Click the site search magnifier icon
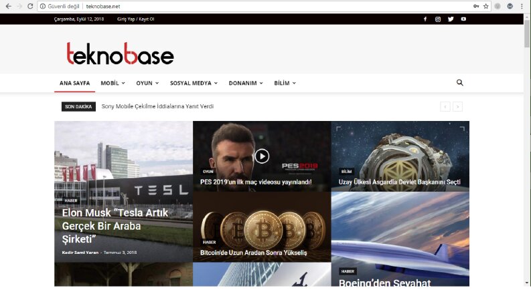The height and width of the screenshot is (298, 531). click(x=459, y=83)
